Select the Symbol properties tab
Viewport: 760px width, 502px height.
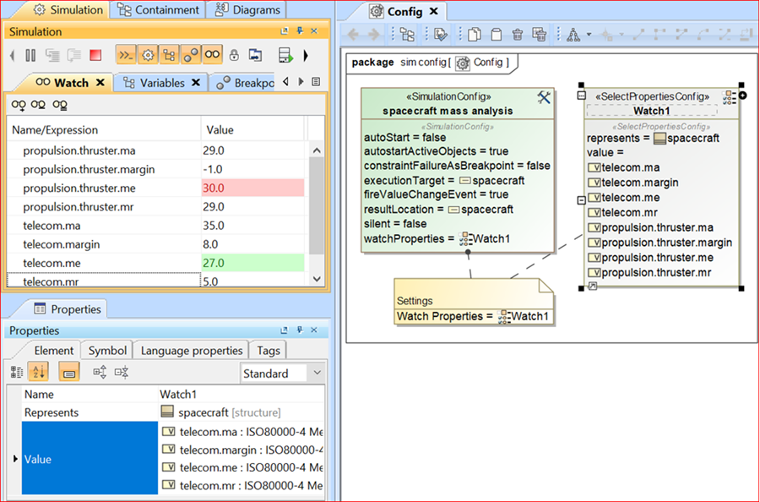(107, 351)
